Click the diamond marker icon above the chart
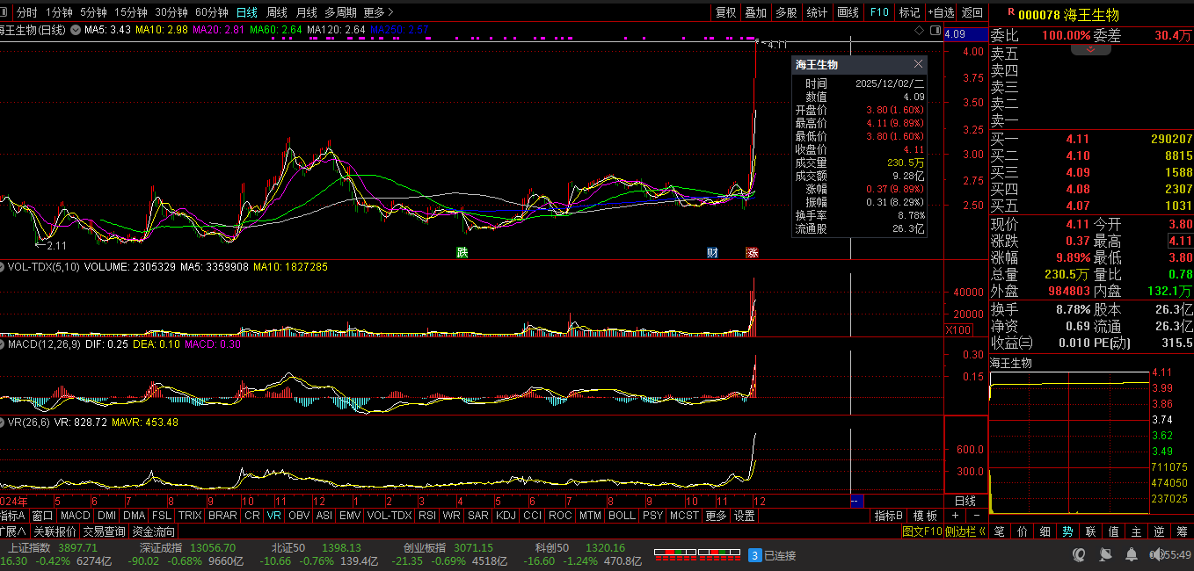1194x571 pixels. 919,31
